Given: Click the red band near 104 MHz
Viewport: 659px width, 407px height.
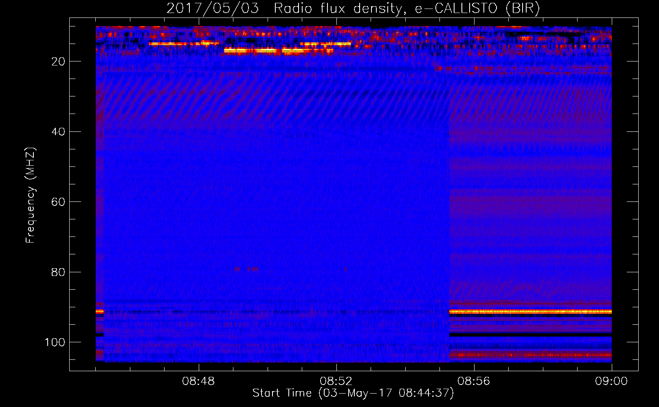Looking at the screenshot, I should pos(530,355).
